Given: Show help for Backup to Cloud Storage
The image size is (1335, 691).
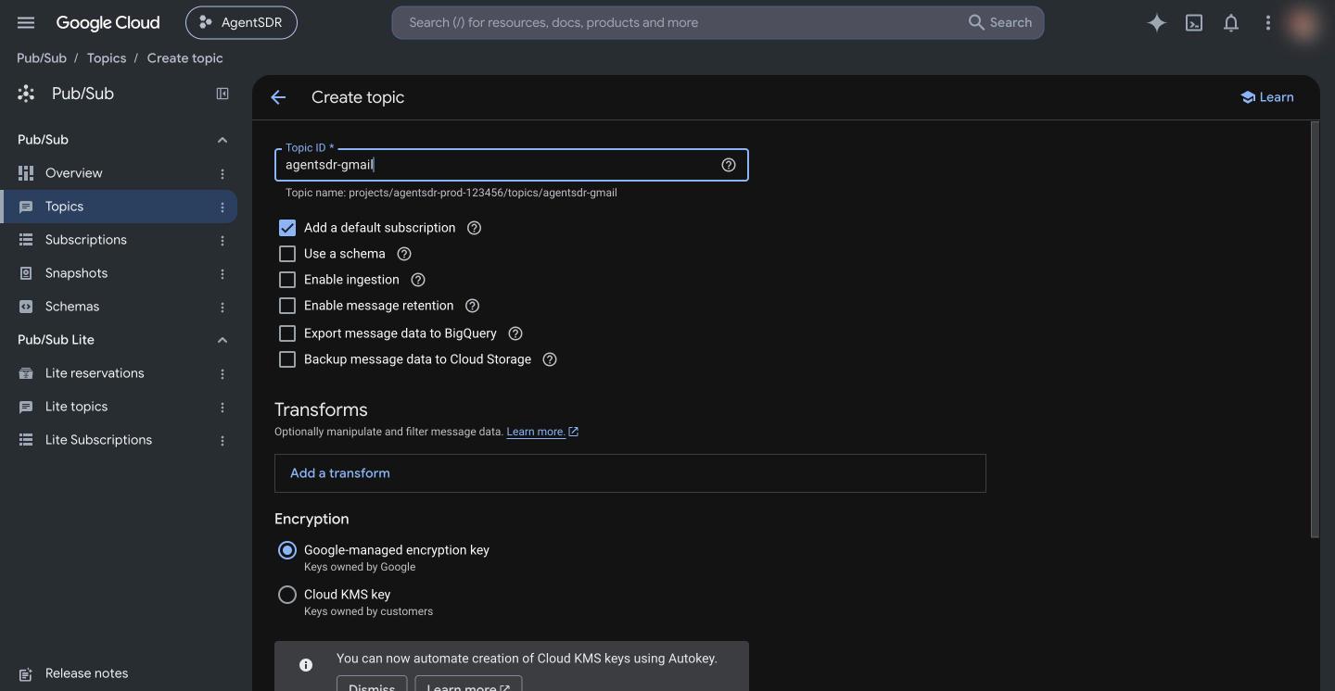Looking at the screenshot, I should tap(550, 359).
